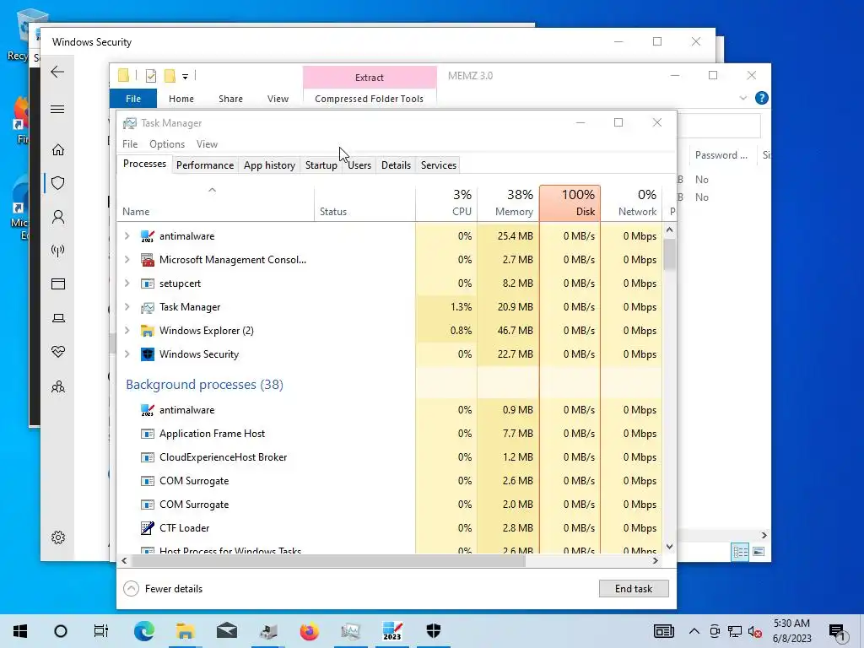Viewport: 864px width, 648px height.
Task: Open Windows Security settings gear
Action: (x=58, y=537)
